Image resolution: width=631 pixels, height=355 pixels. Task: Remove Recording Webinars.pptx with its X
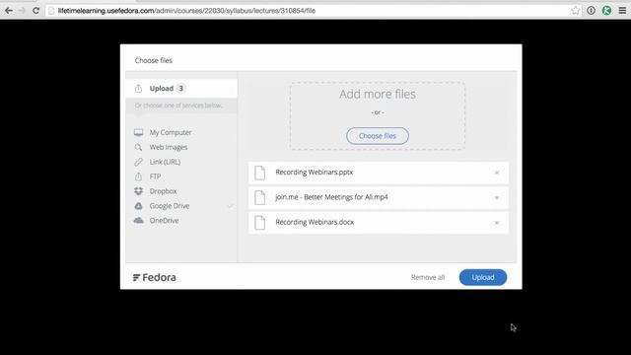coord(497,173)
